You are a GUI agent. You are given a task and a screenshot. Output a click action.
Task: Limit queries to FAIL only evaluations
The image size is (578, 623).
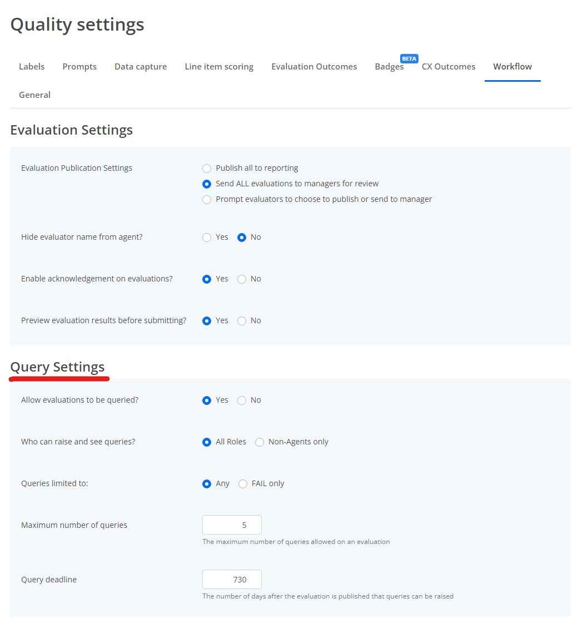point(242,483)
